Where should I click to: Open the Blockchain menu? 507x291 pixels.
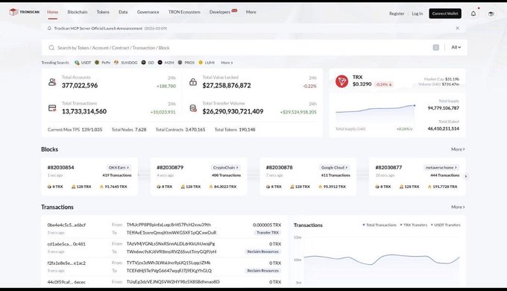point(78,12)
